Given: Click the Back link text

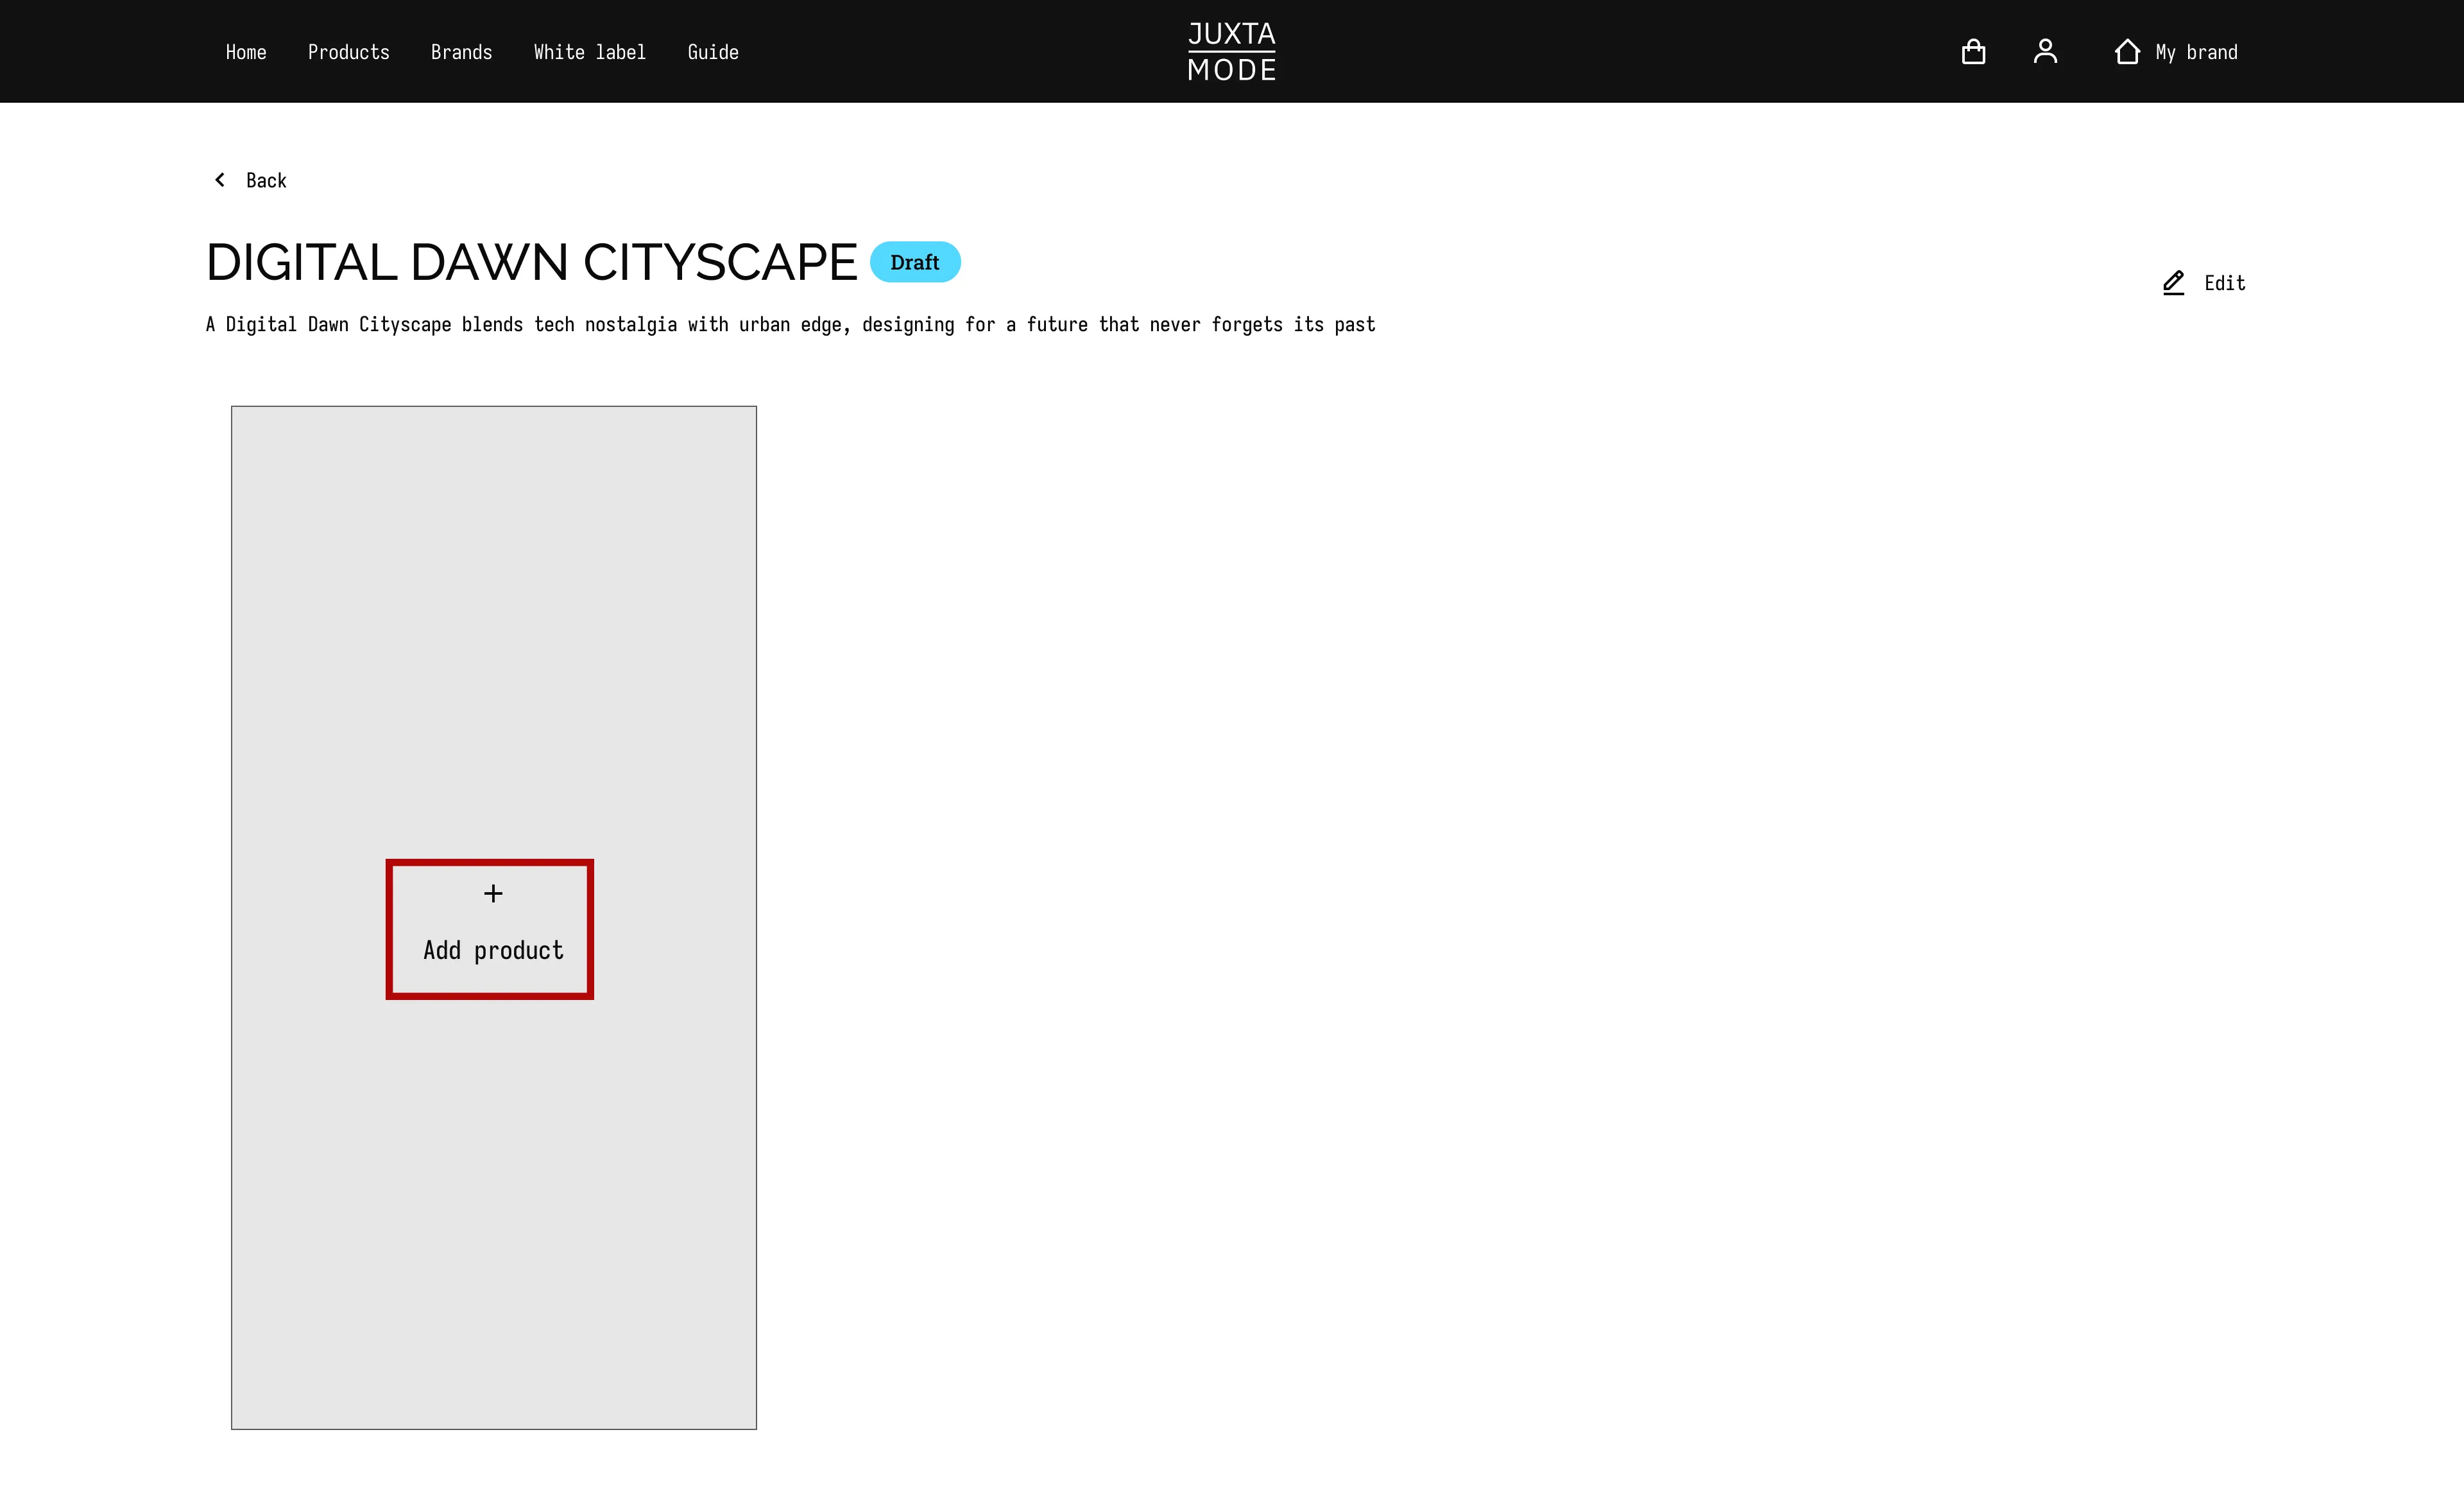Looking at the screenshot, I should (x=266, y=181).
